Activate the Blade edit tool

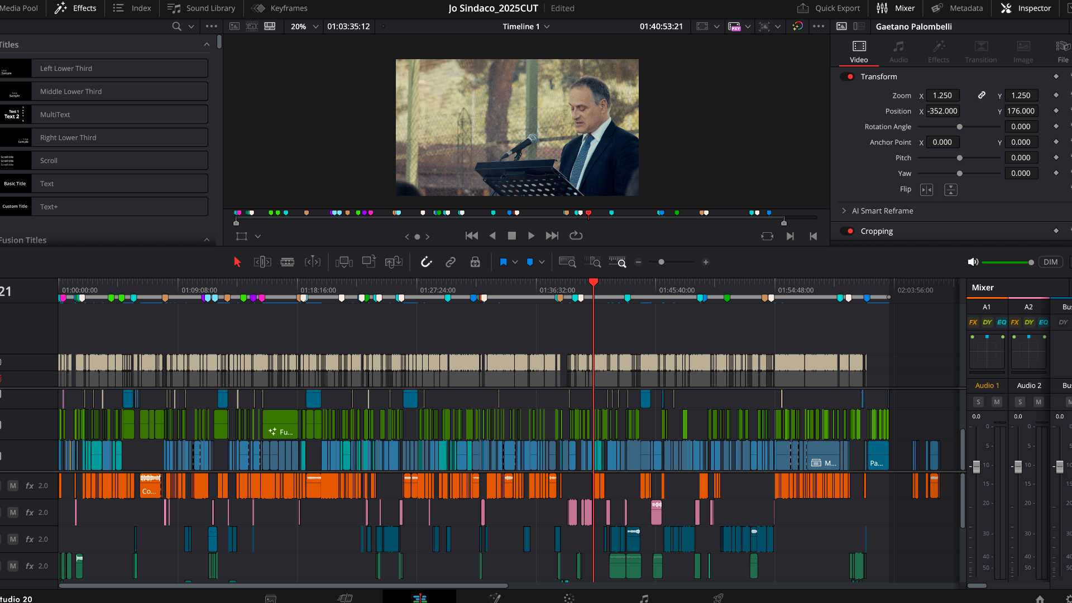click(x=288, y=262)
